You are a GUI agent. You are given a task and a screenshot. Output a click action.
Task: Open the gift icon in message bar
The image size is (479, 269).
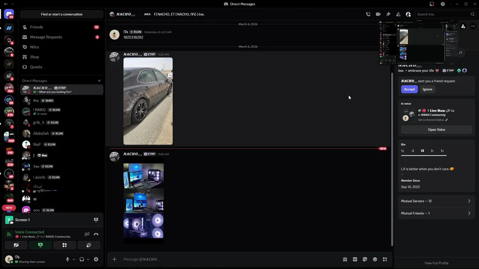coord(345,259)
